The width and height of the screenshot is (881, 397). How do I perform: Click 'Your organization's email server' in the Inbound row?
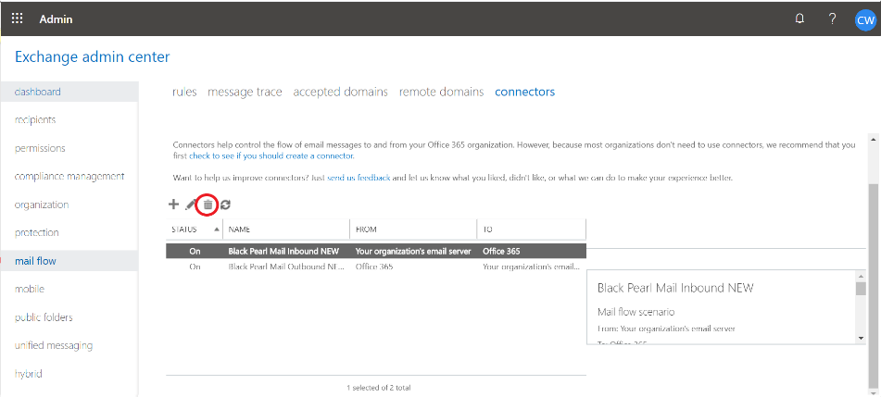413,251
